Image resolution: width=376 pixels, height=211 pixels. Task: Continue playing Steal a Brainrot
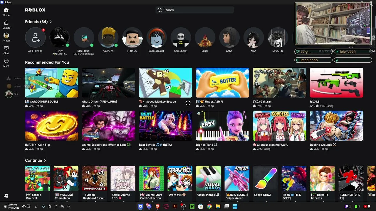click(x=38, y=178)
